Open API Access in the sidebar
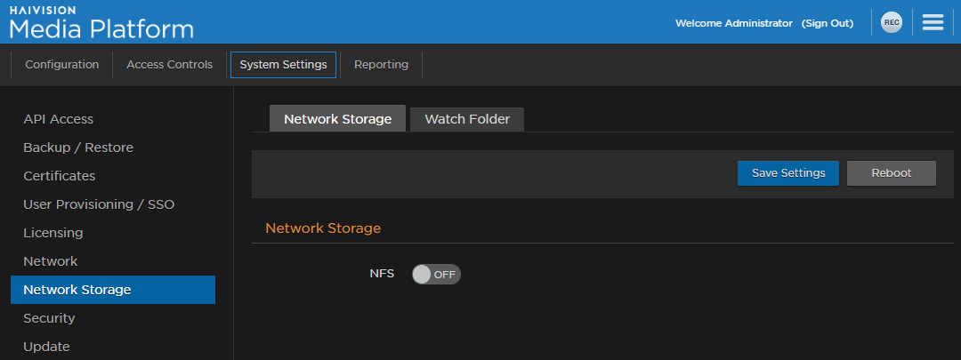The width and height of the screenshot is (961, 360). tap(58, 119)
